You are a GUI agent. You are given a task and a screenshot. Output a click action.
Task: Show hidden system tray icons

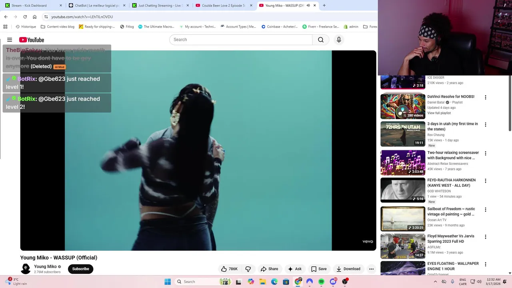click(x=435, y=282)
